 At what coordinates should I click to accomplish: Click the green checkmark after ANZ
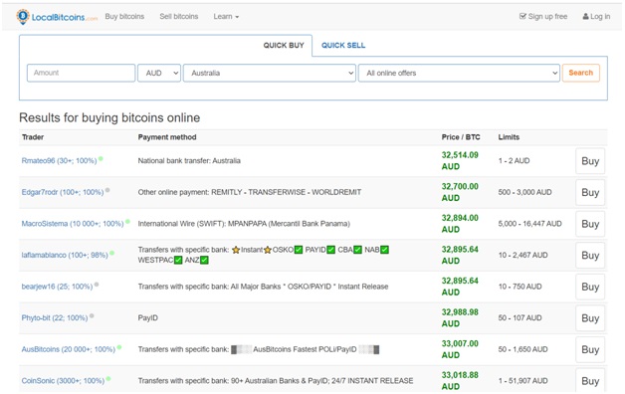coord(204,260)
